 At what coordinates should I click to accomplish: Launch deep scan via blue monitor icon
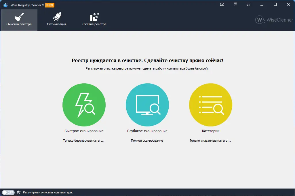coord(147,105)
